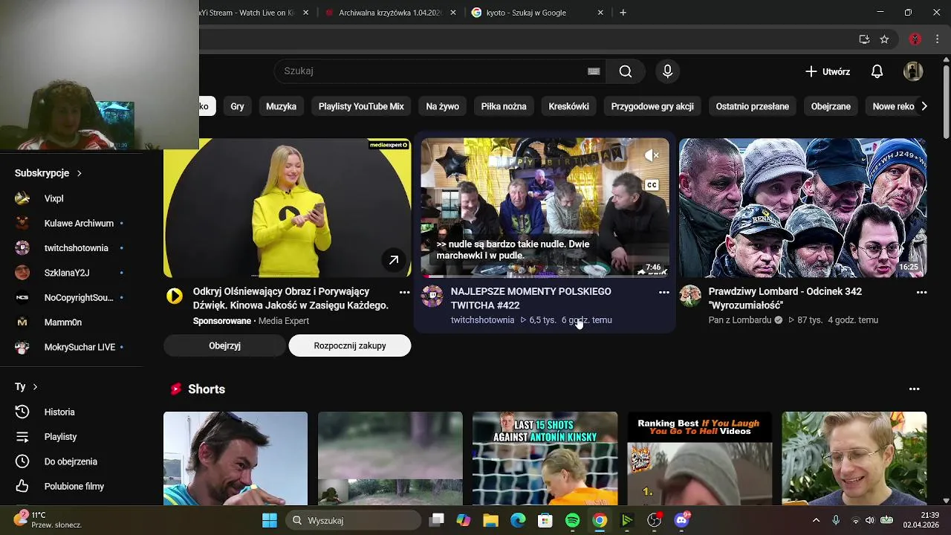
Task: Open the Vixpl channel avatar
Action: point(22,198)
